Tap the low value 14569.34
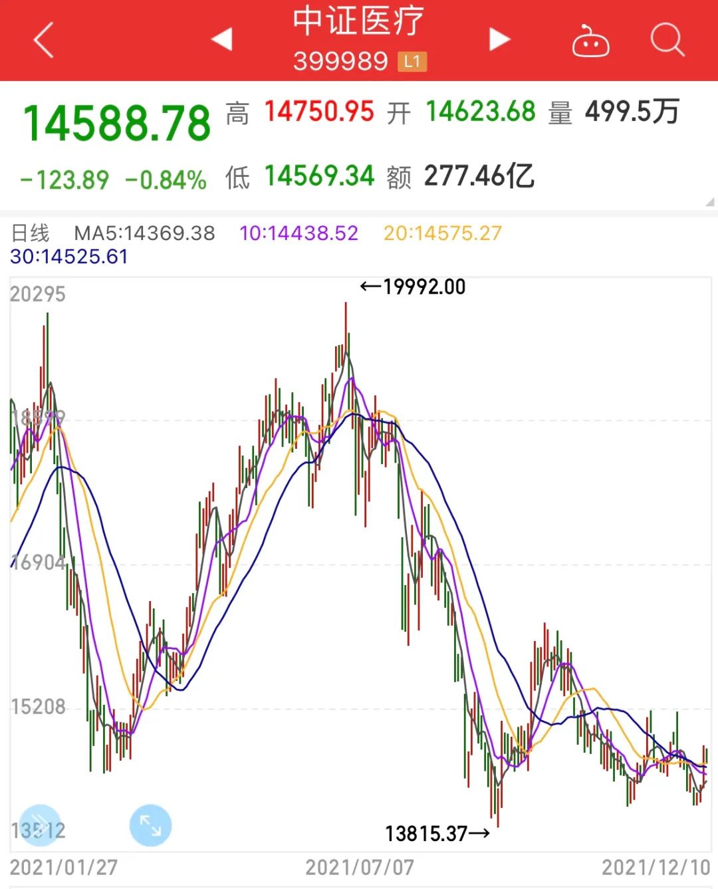This screenshot has height=889, width=718. pyautogui.click(x=320, y=176)
